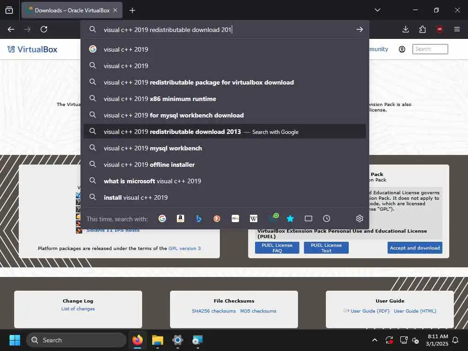Click the VirtualBox logo
Screen dimensions: 468x351
coord(32,49)
